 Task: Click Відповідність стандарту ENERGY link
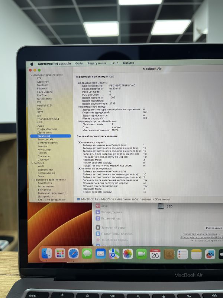pos(201,237)
